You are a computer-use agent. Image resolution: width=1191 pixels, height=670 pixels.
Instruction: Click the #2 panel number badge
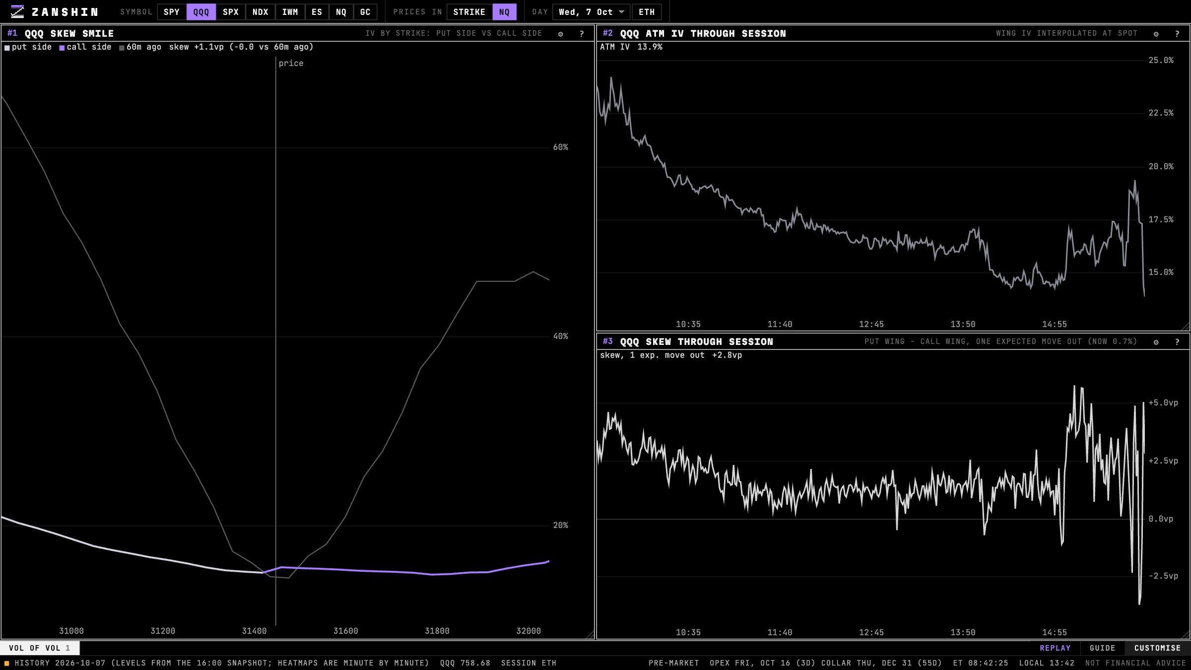(x=608, y=33)
